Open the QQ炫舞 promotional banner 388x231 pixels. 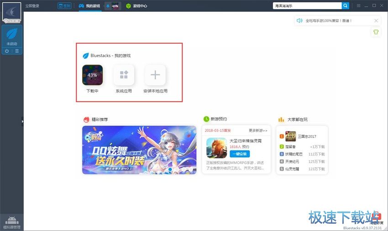[x=139, y=150]
